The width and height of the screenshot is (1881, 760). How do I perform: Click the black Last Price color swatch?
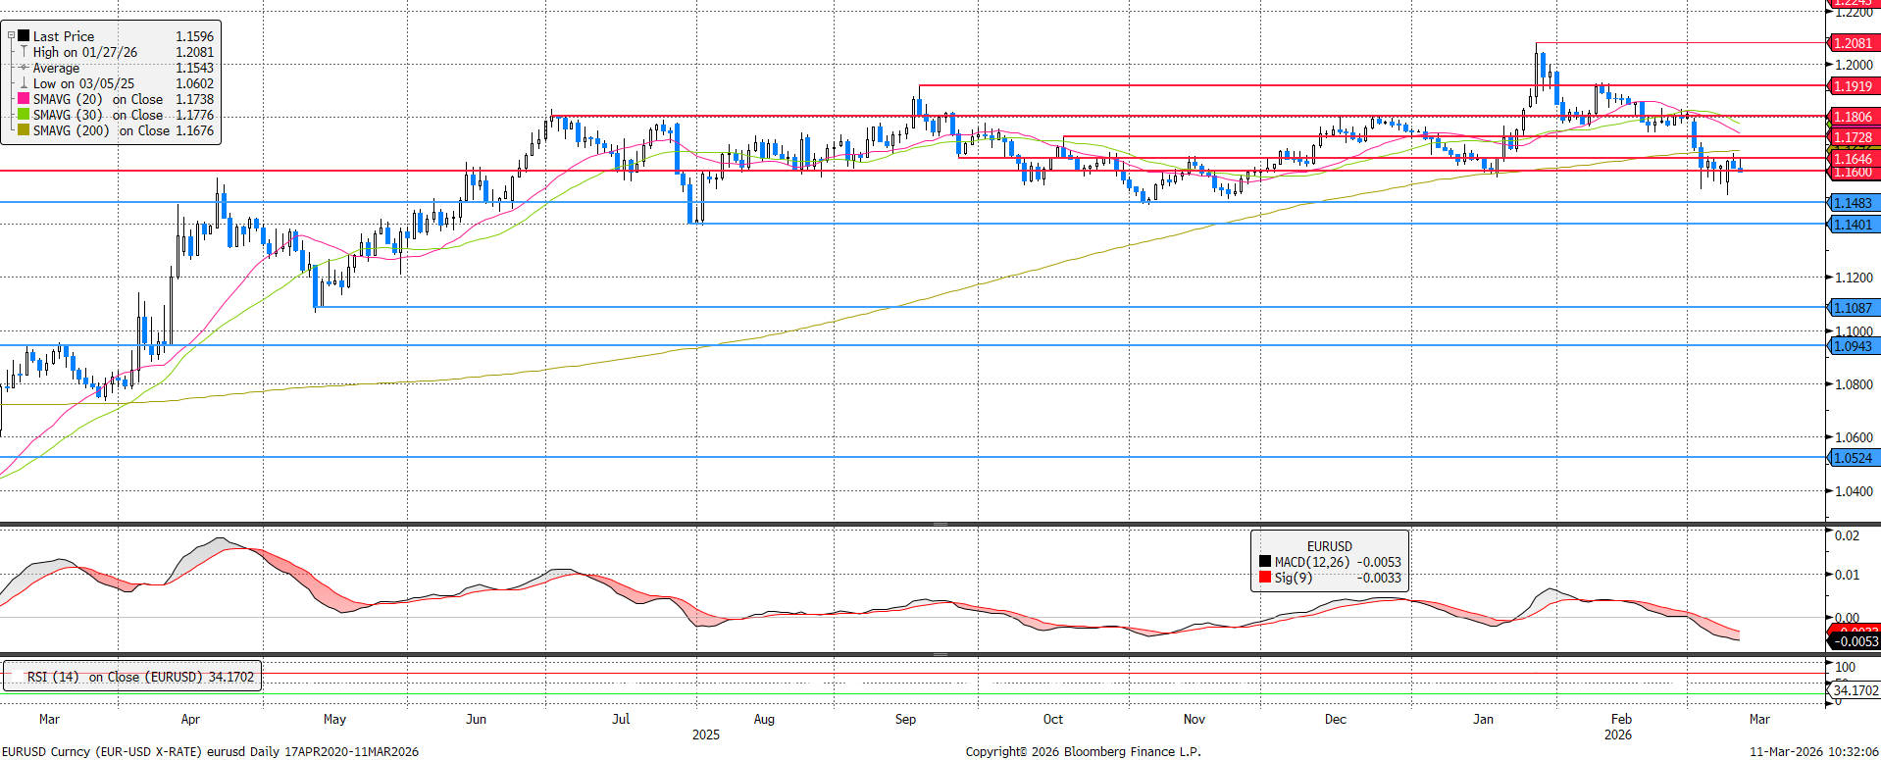point(24,36)
